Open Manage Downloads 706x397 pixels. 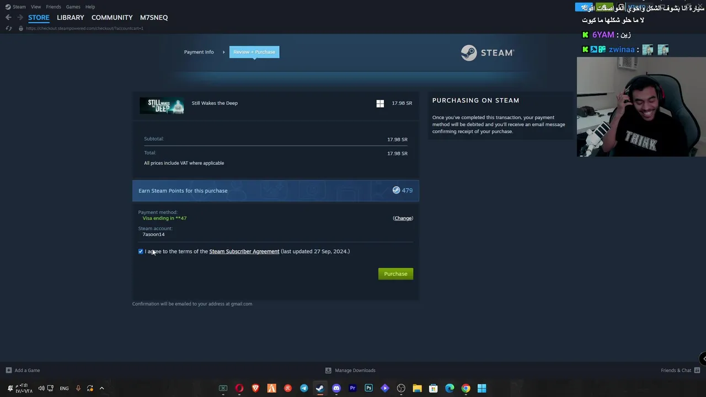(x=355, y=371)
